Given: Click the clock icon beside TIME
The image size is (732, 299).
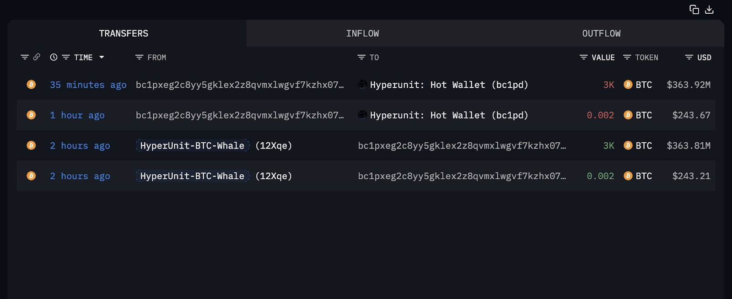Looking at the screenshot, I should (x=54, y=57).
